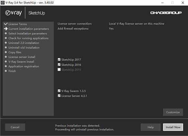
Task: Select the License server install step
Action: (x=22, y=57)
